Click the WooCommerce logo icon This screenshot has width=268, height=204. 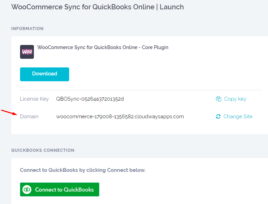[x=27, y=52]
